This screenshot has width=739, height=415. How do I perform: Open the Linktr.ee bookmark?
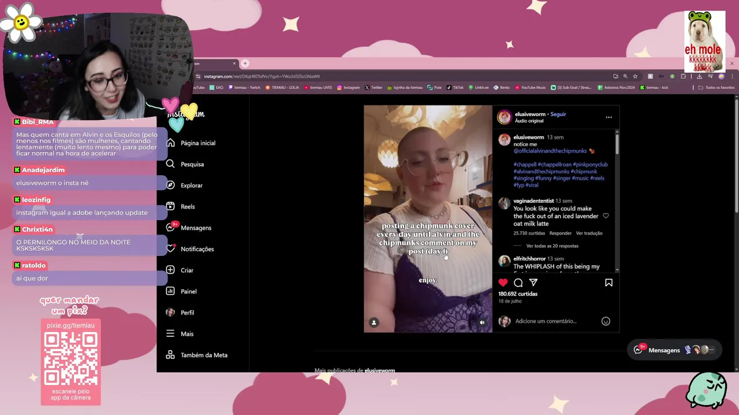(x=479, y=88)
